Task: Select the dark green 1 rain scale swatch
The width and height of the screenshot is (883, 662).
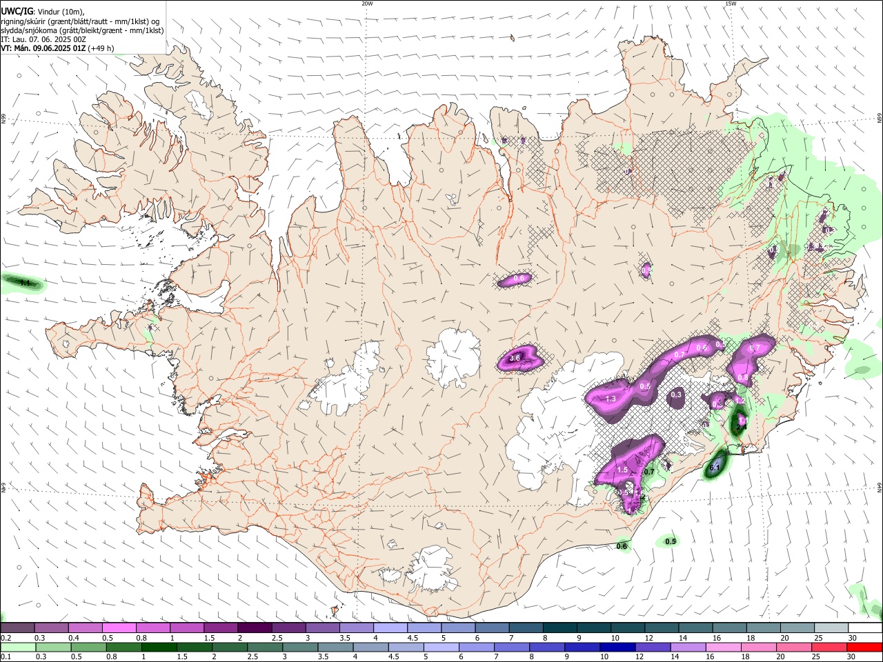Action: (x=159, y=647)
